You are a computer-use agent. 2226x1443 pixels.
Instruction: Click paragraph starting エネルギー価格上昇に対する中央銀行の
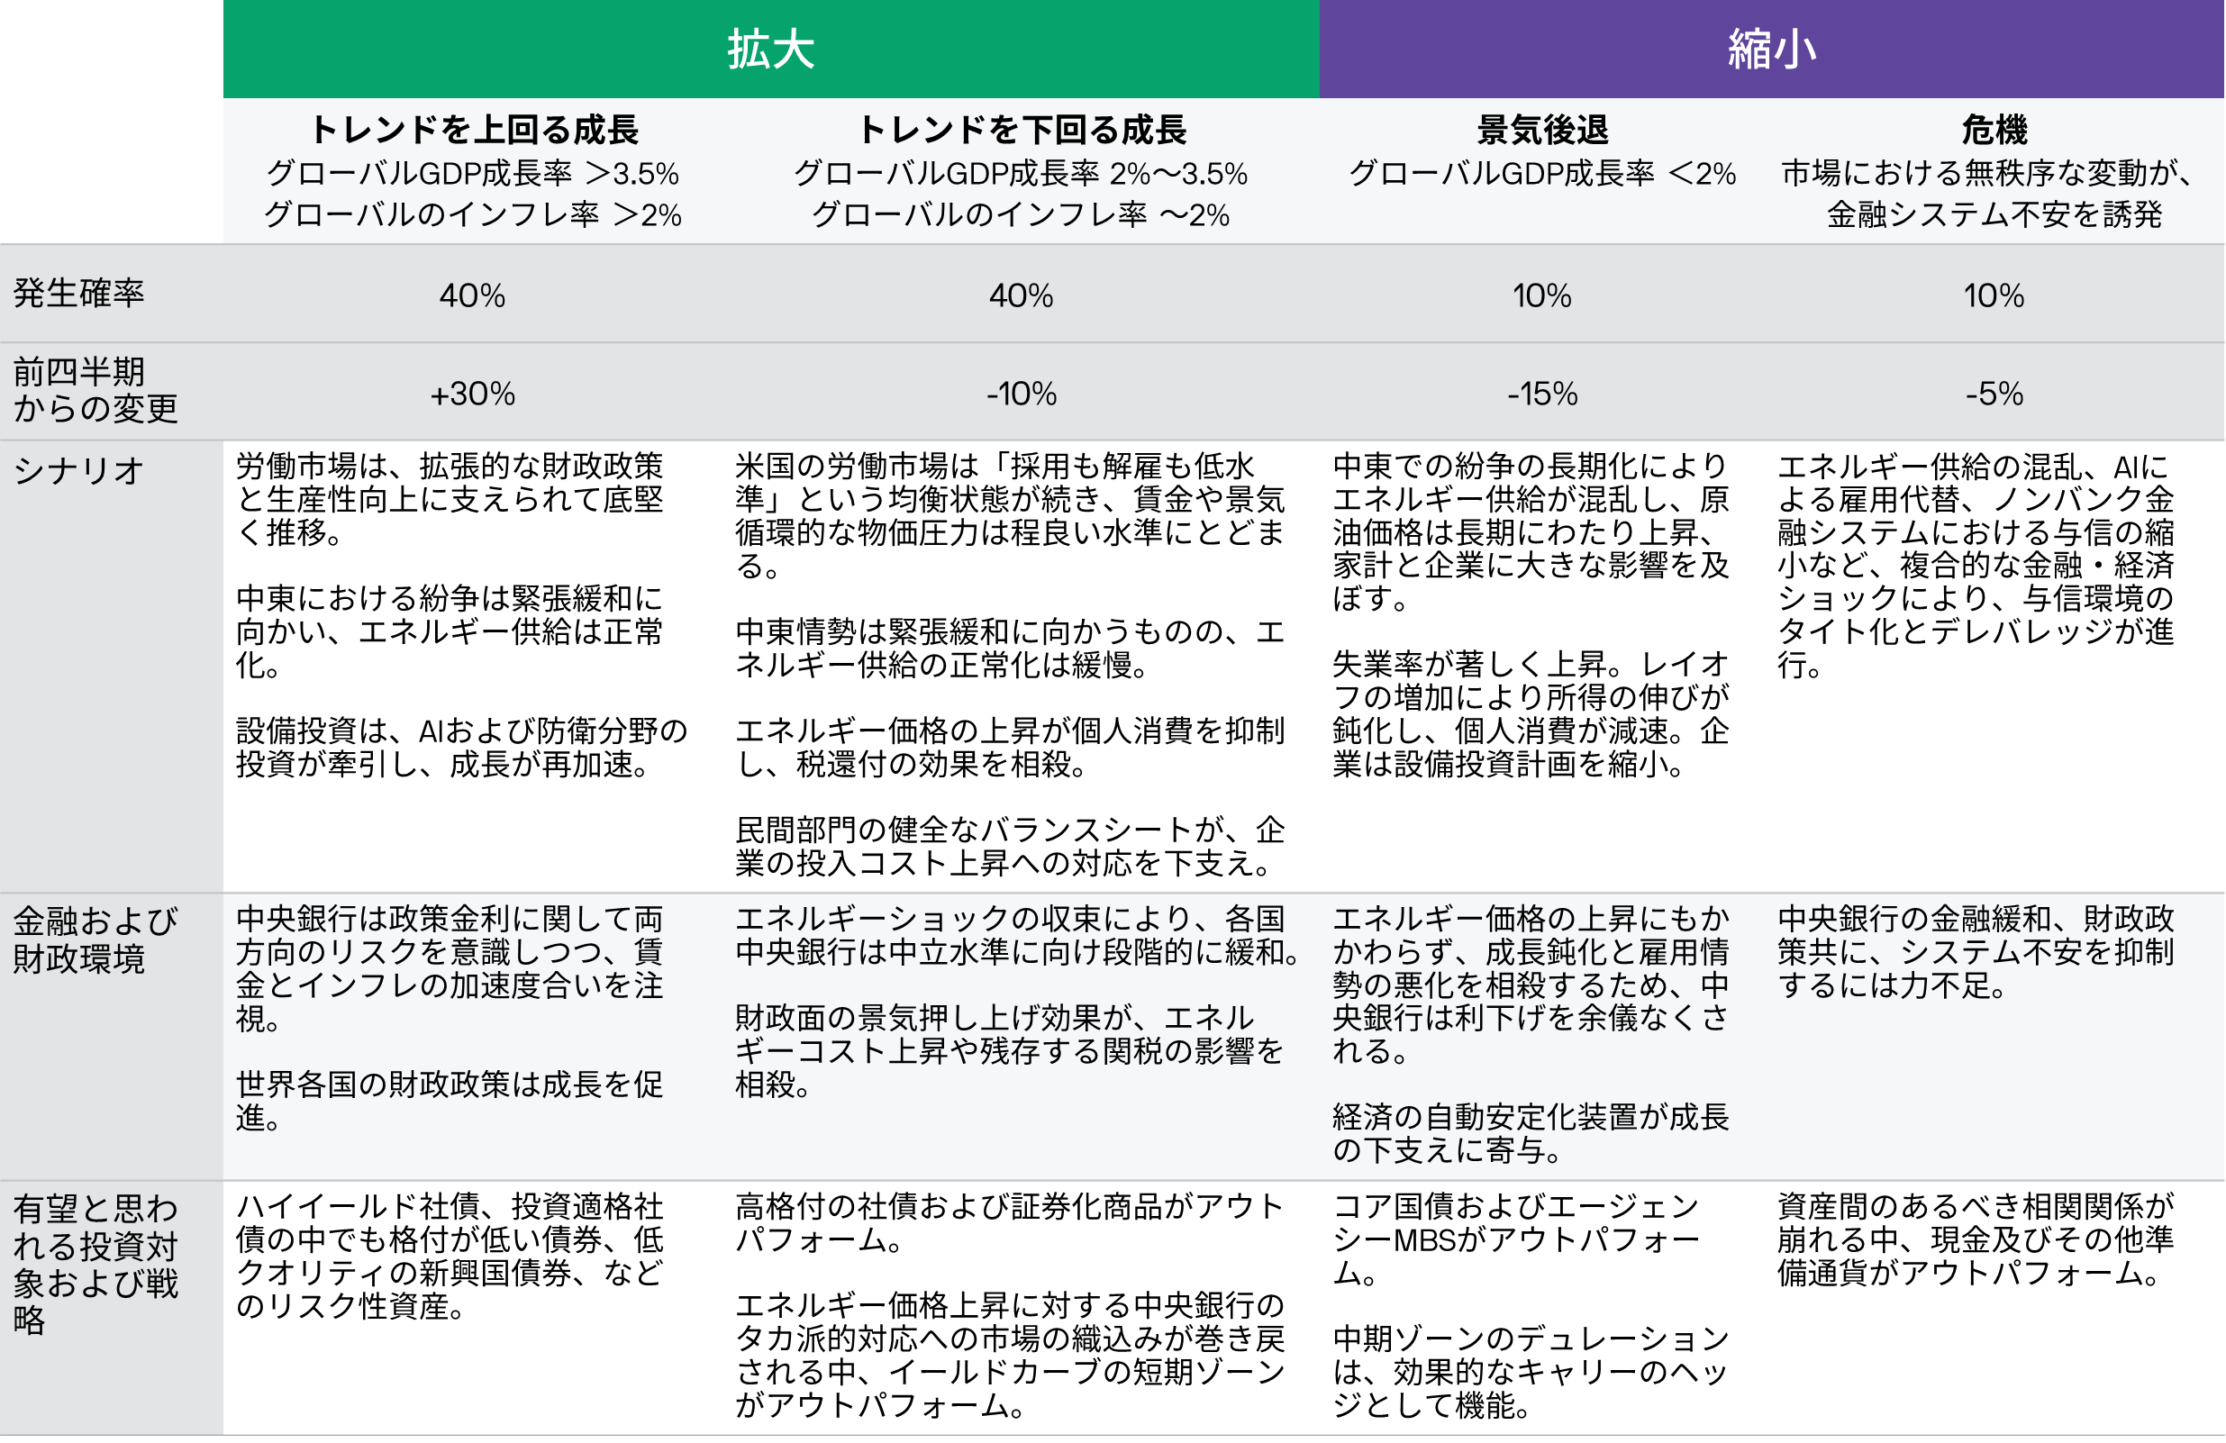[1010, 1355]
